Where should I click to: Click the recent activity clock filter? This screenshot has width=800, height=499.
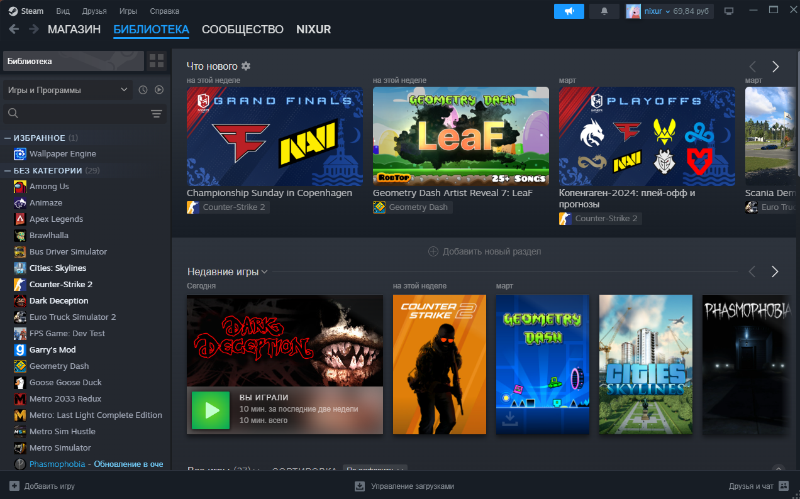143,90
